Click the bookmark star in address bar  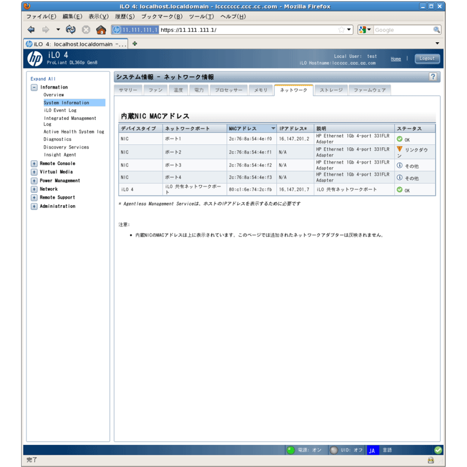(341, 30)
